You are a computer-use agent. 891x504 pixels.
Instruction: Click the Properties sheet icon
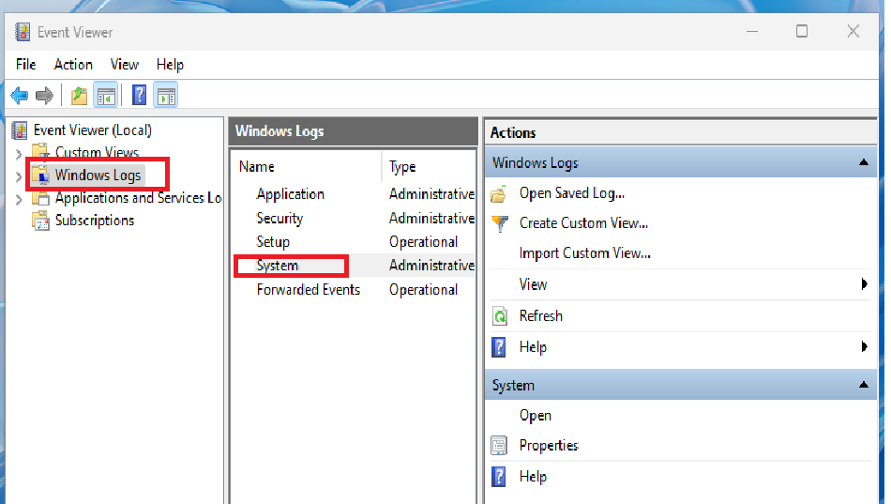point(499,446)
